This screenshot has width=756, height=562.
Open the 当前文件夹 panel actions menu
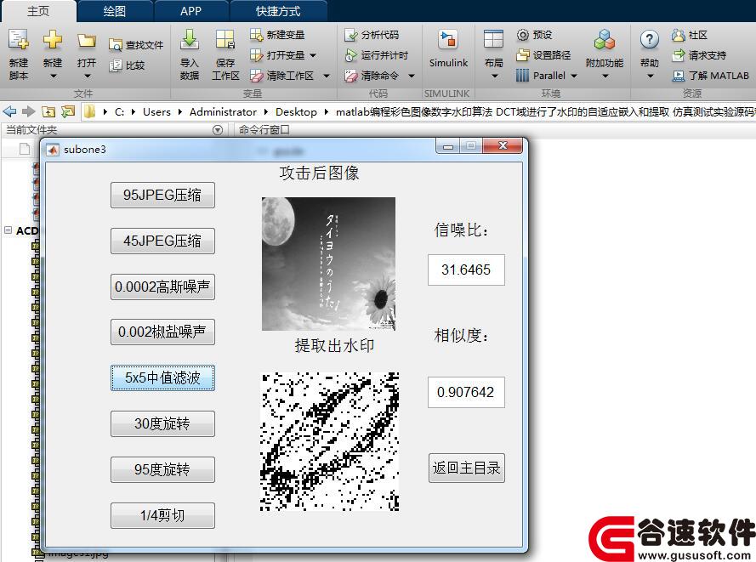click(x=218, y=129)
